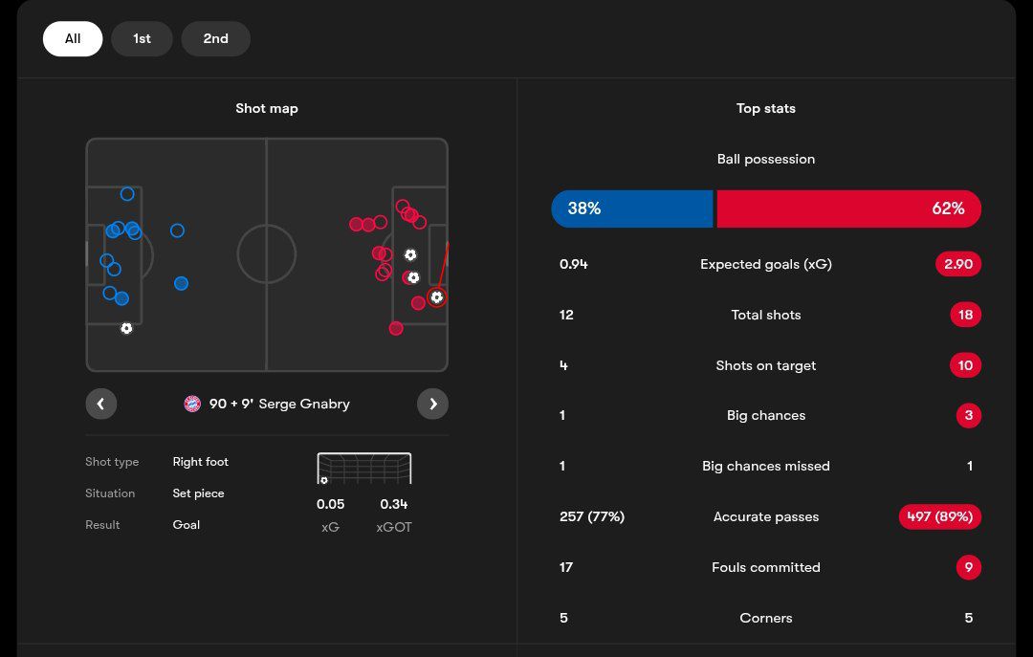The width and height of the screenshot is (1033, 657).
Task: Click the Serge Gnabry shot label
Action: [x=279, y=404]
